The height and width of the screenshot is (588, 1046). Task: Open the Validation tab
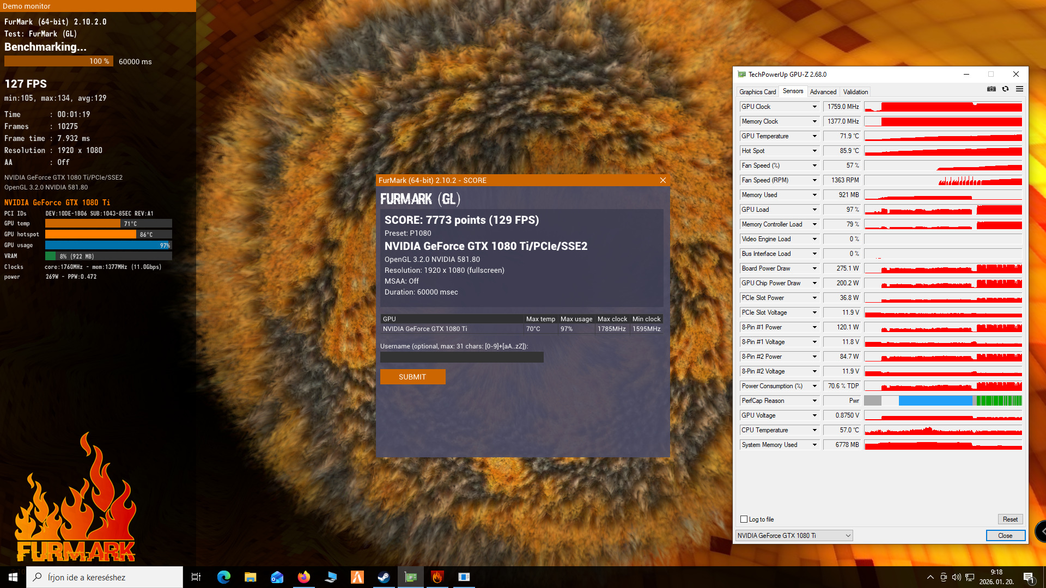click(855, 92)
